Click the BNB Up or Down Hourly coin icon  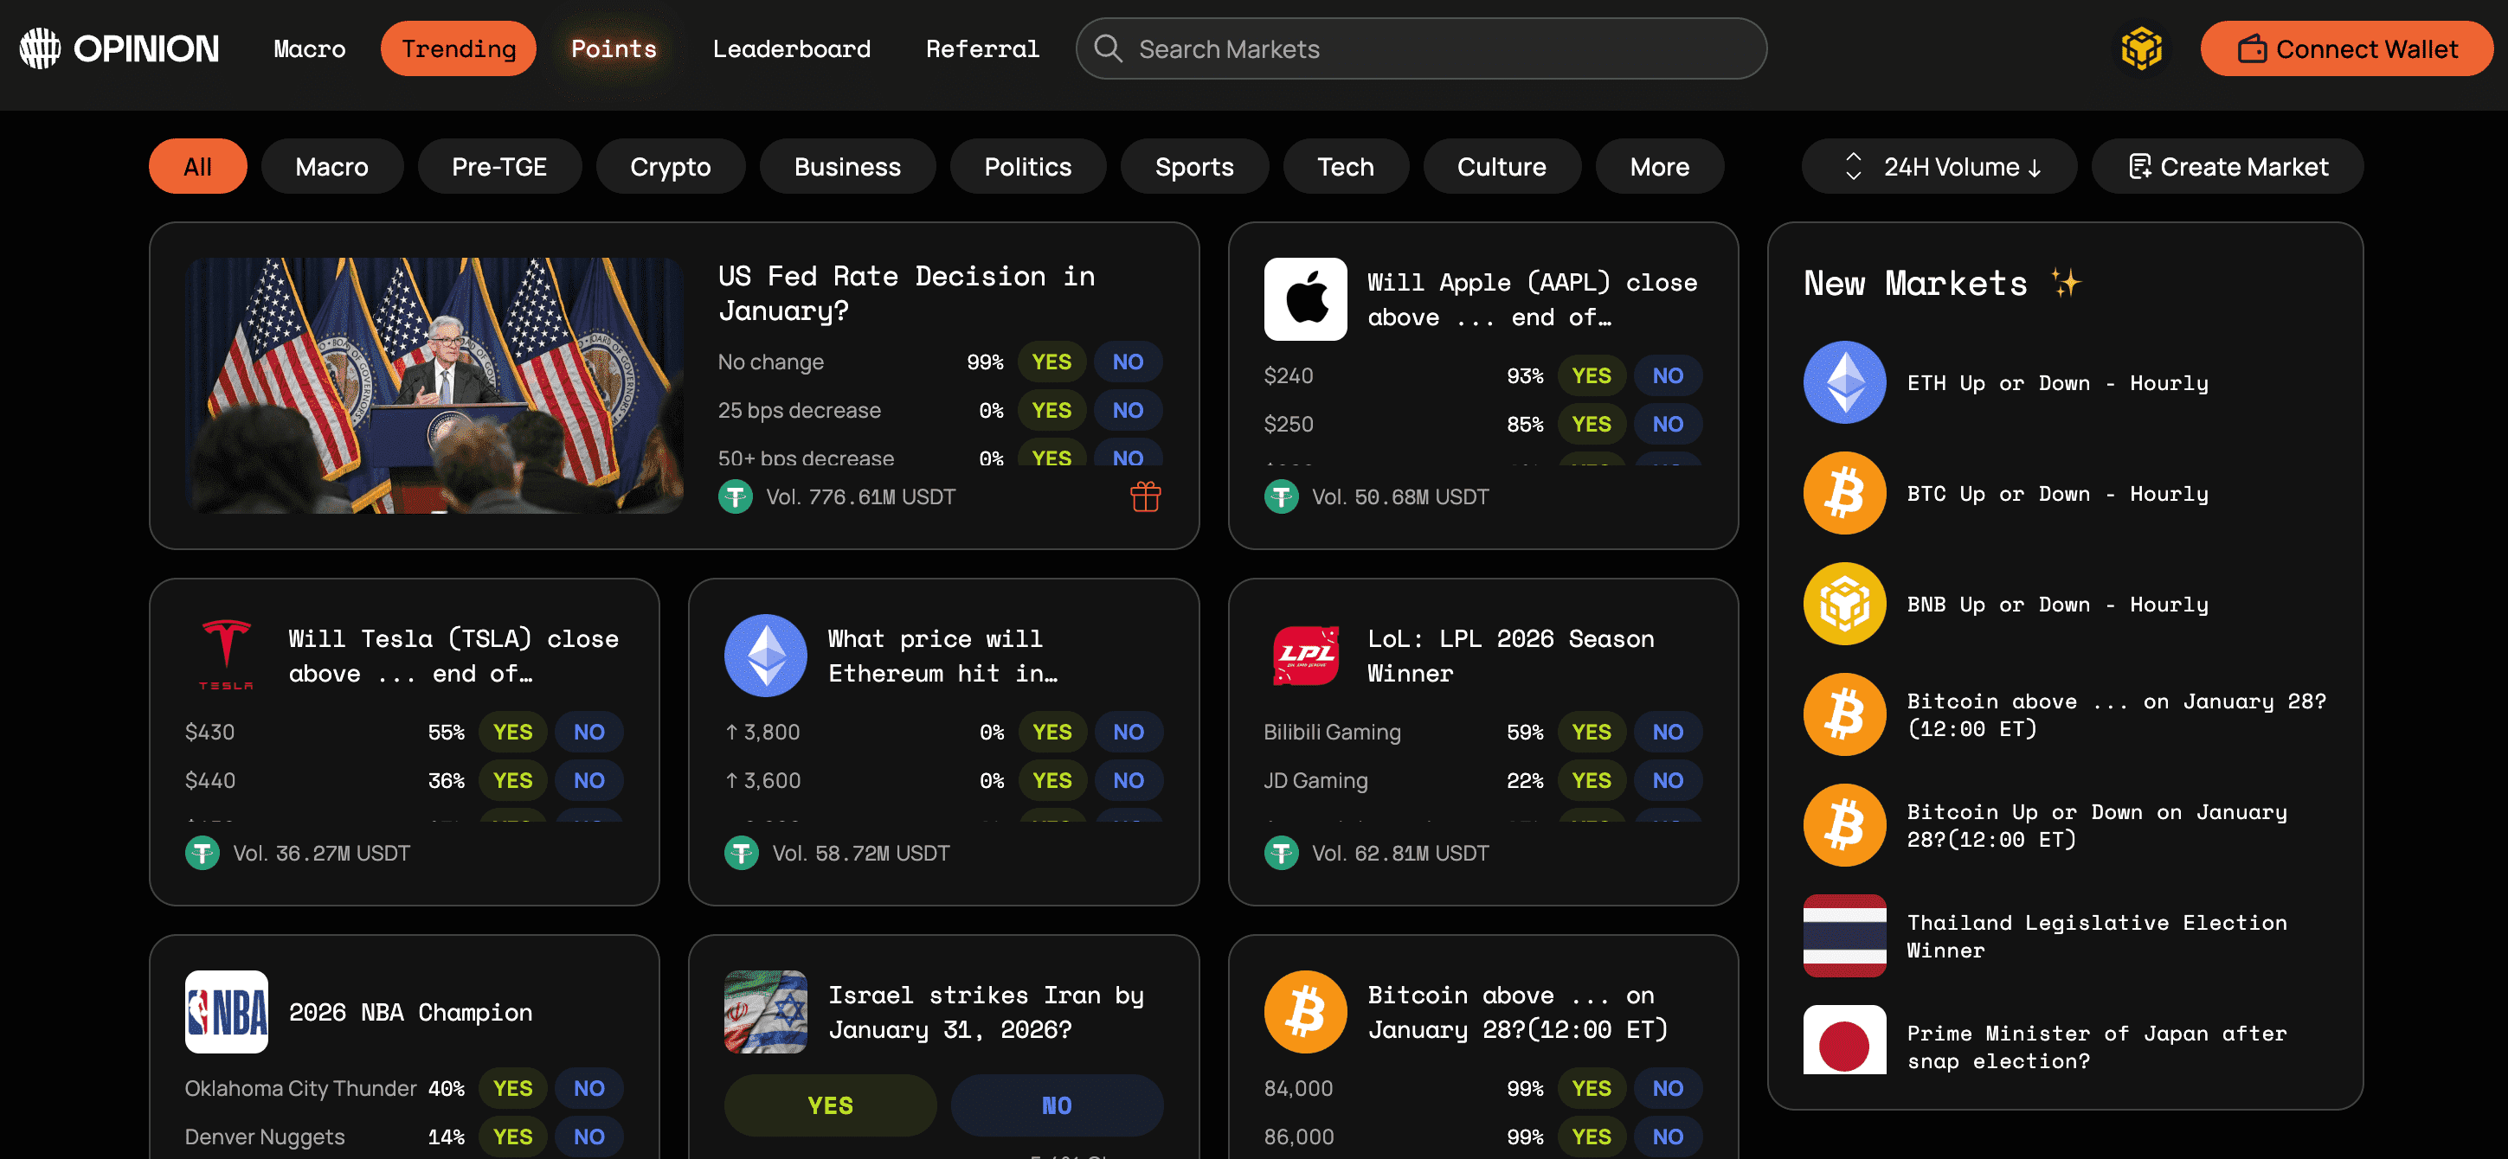coord(1844,605)
